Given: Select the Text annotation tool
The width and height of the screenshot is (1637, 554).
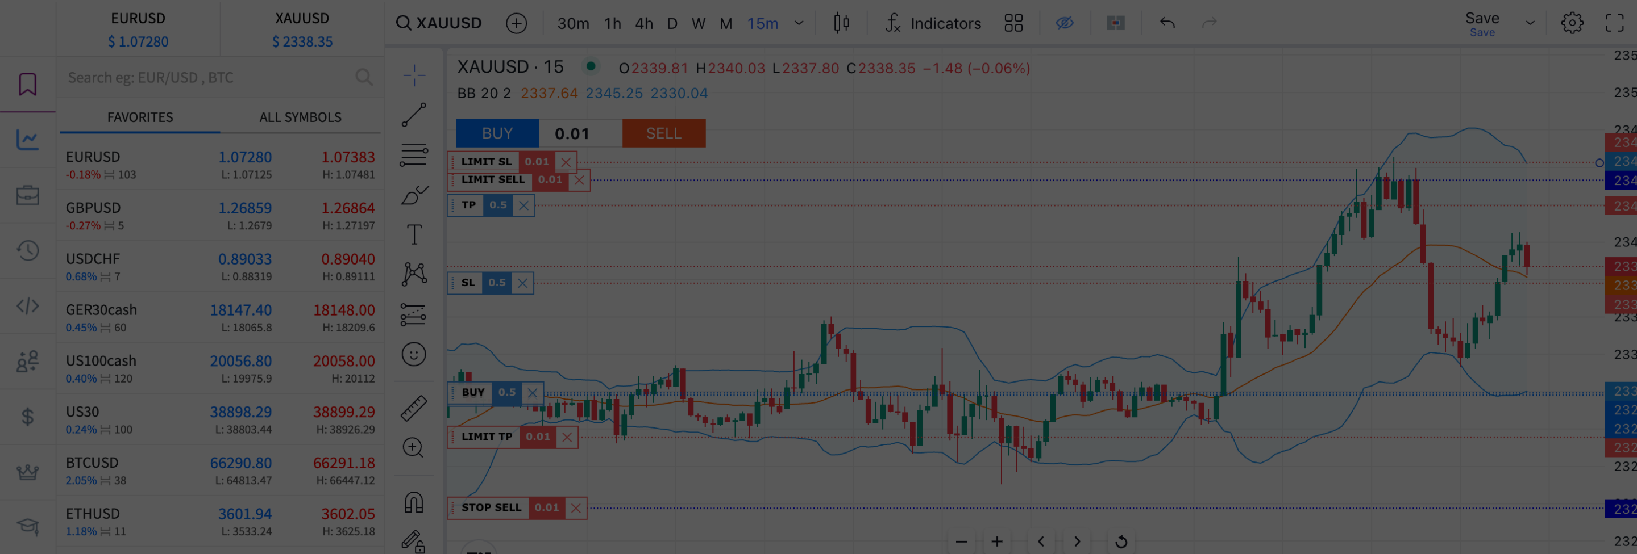Looking at the screenshot, I should [x=414, y=235].
